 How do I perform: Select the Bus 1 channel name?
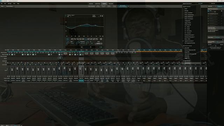pyautogui.click(x=139, y=81)
